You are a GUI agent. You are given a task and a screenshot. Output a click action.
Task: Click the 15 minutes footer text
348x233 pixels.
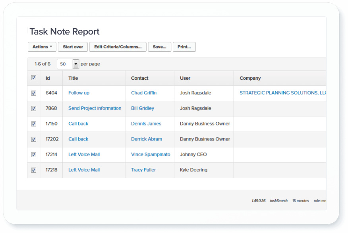300,200
